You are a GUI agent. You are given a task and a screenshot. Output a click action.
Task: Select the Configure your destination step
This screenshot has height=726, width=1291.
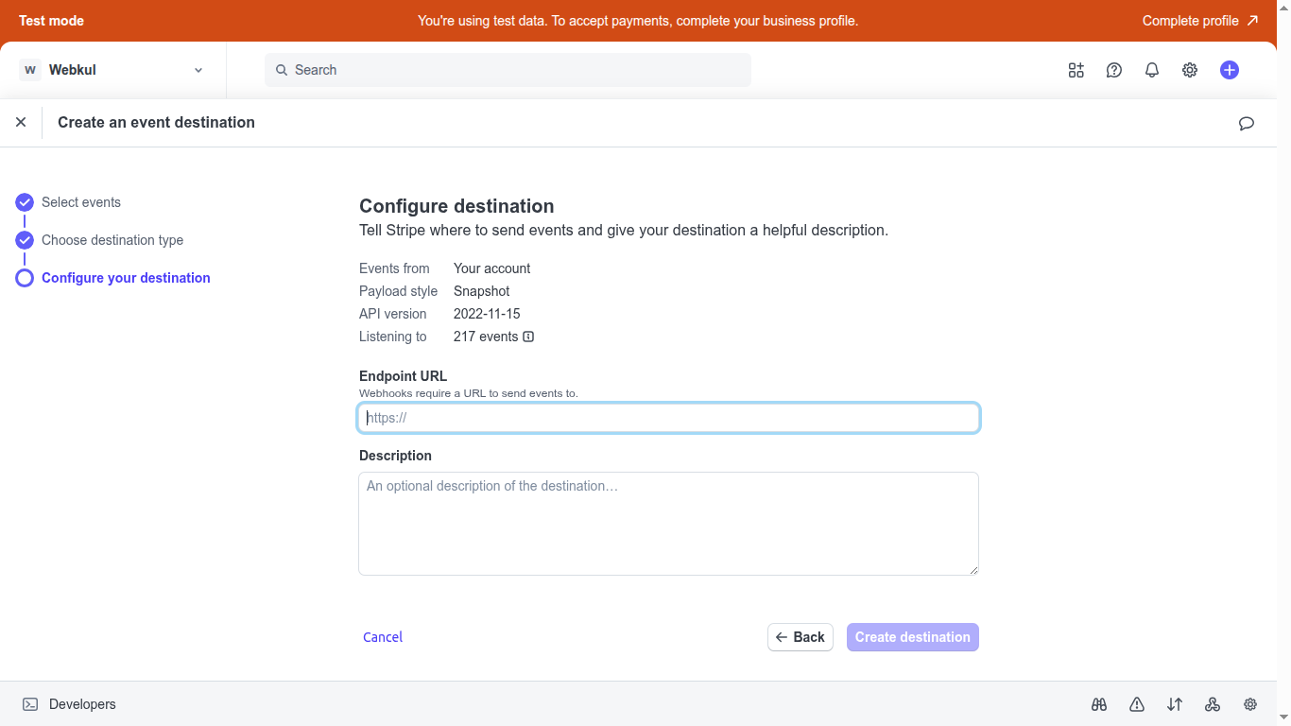coord(126,278)
